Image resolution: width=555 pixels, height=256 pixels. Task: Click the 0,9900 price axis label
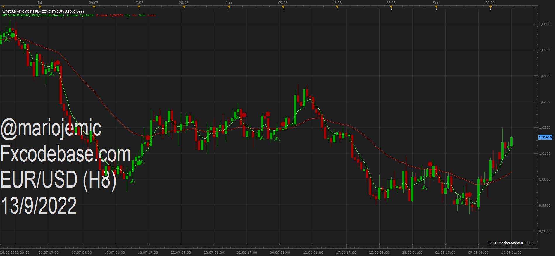point(544,205)
